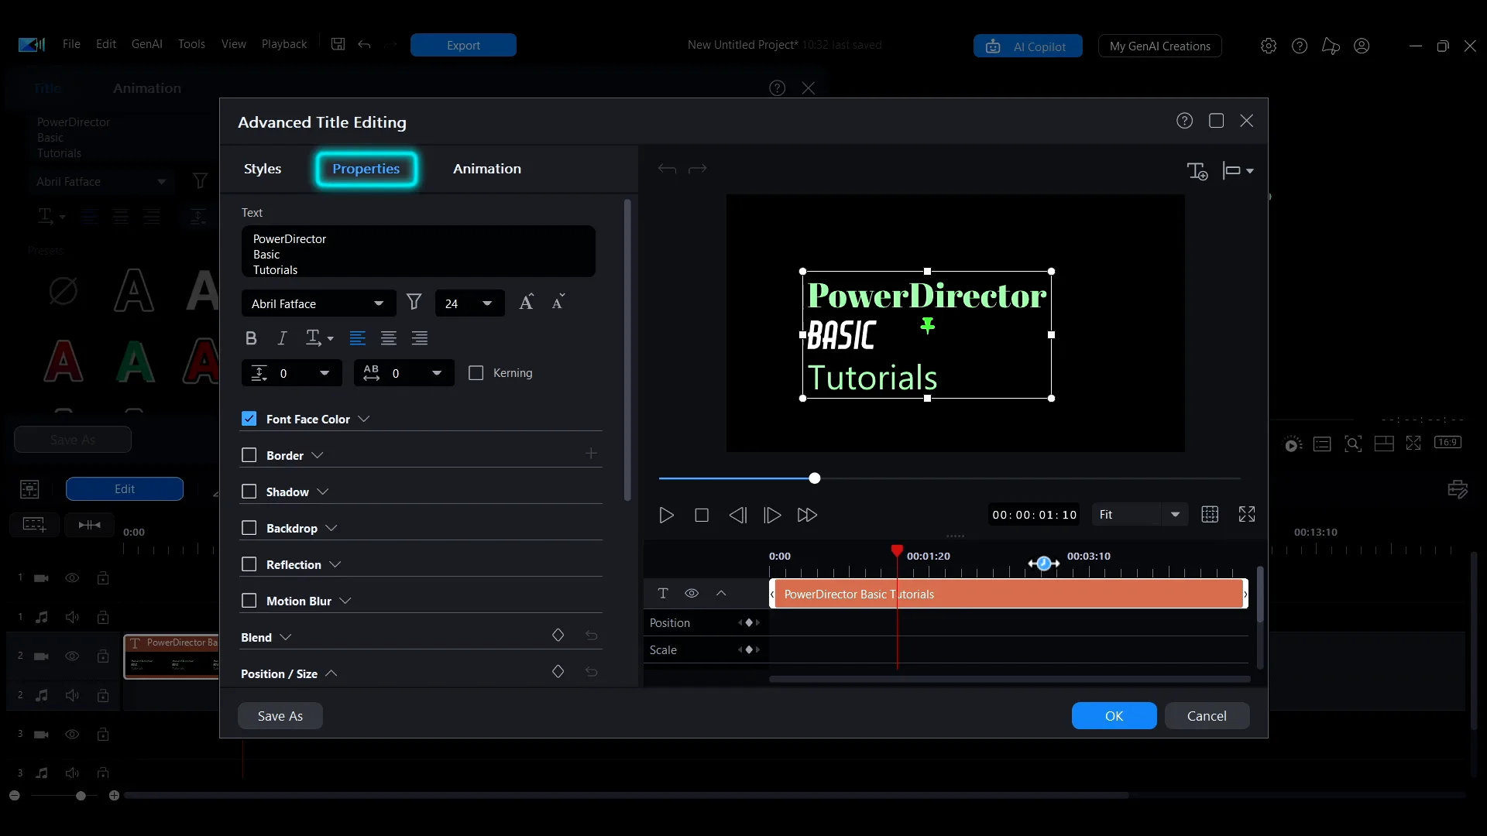Click the title text input box
1487x836 pixels.
pos(418,252)
